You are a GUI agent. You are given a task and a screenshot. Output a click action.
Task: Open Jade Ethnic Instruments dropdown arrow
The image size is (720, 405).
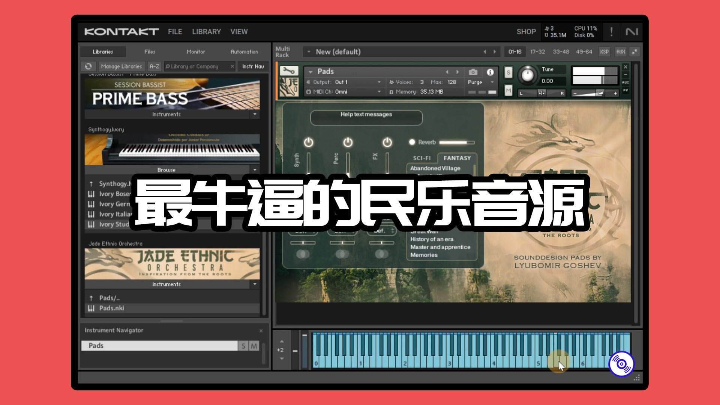255,284
